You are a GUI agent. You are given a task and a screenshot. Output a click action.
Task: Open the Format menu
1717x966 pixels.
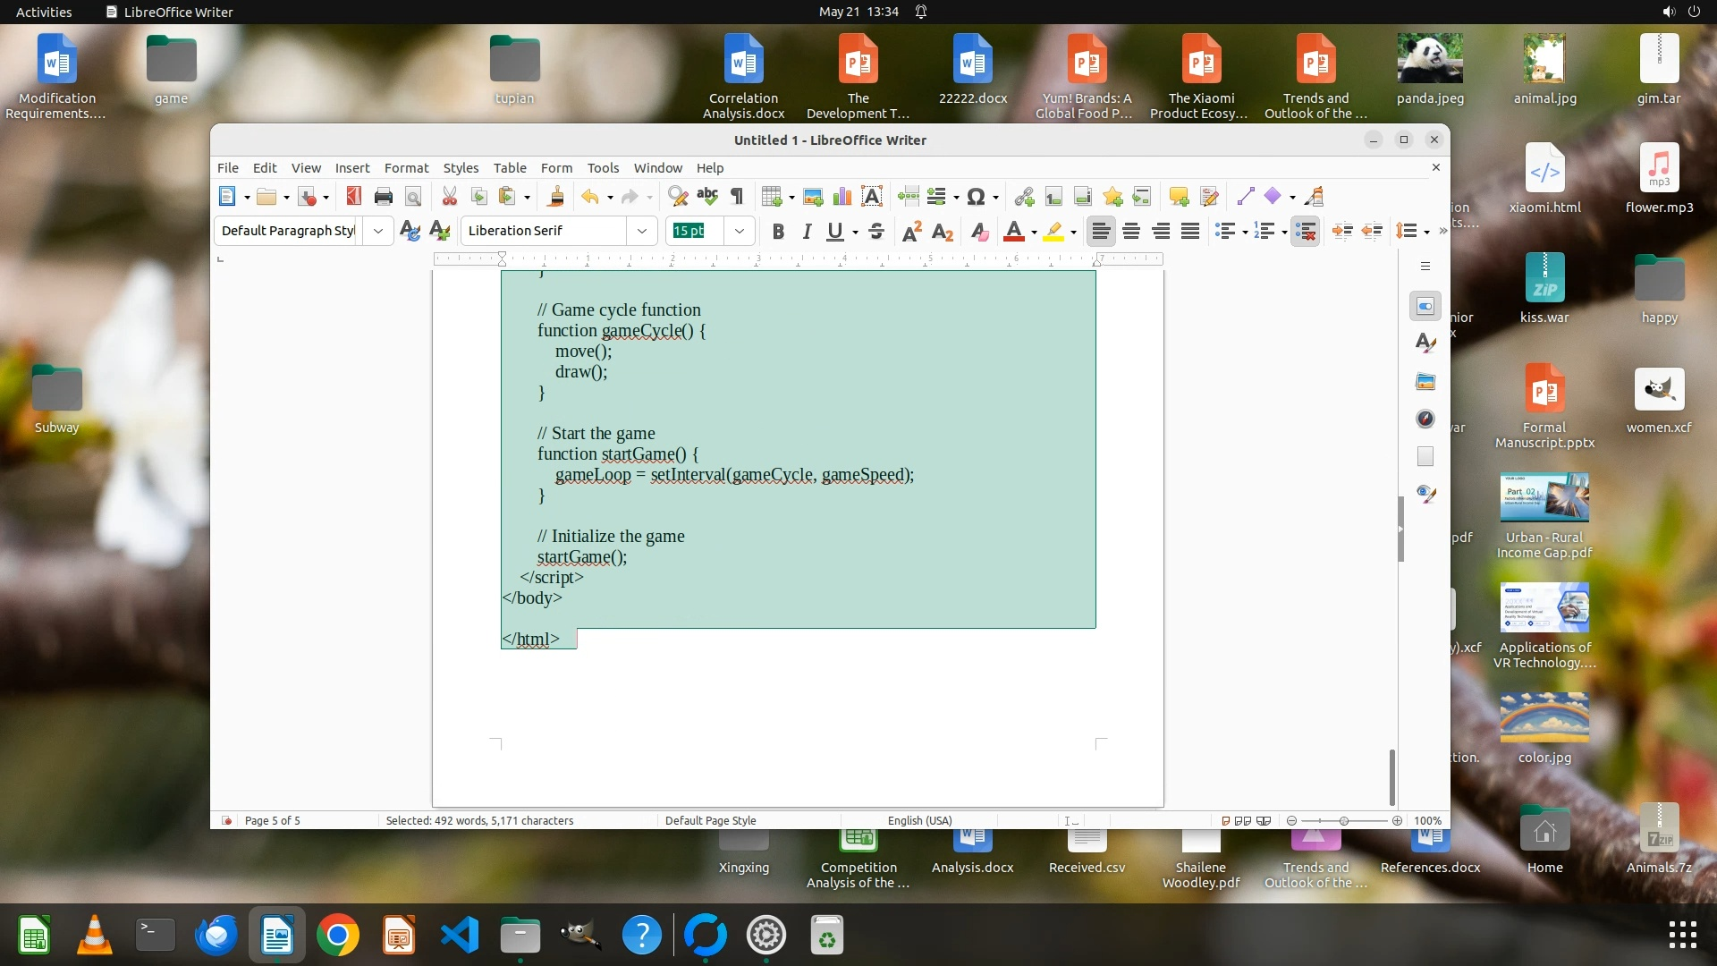click(x=406, y=168)
